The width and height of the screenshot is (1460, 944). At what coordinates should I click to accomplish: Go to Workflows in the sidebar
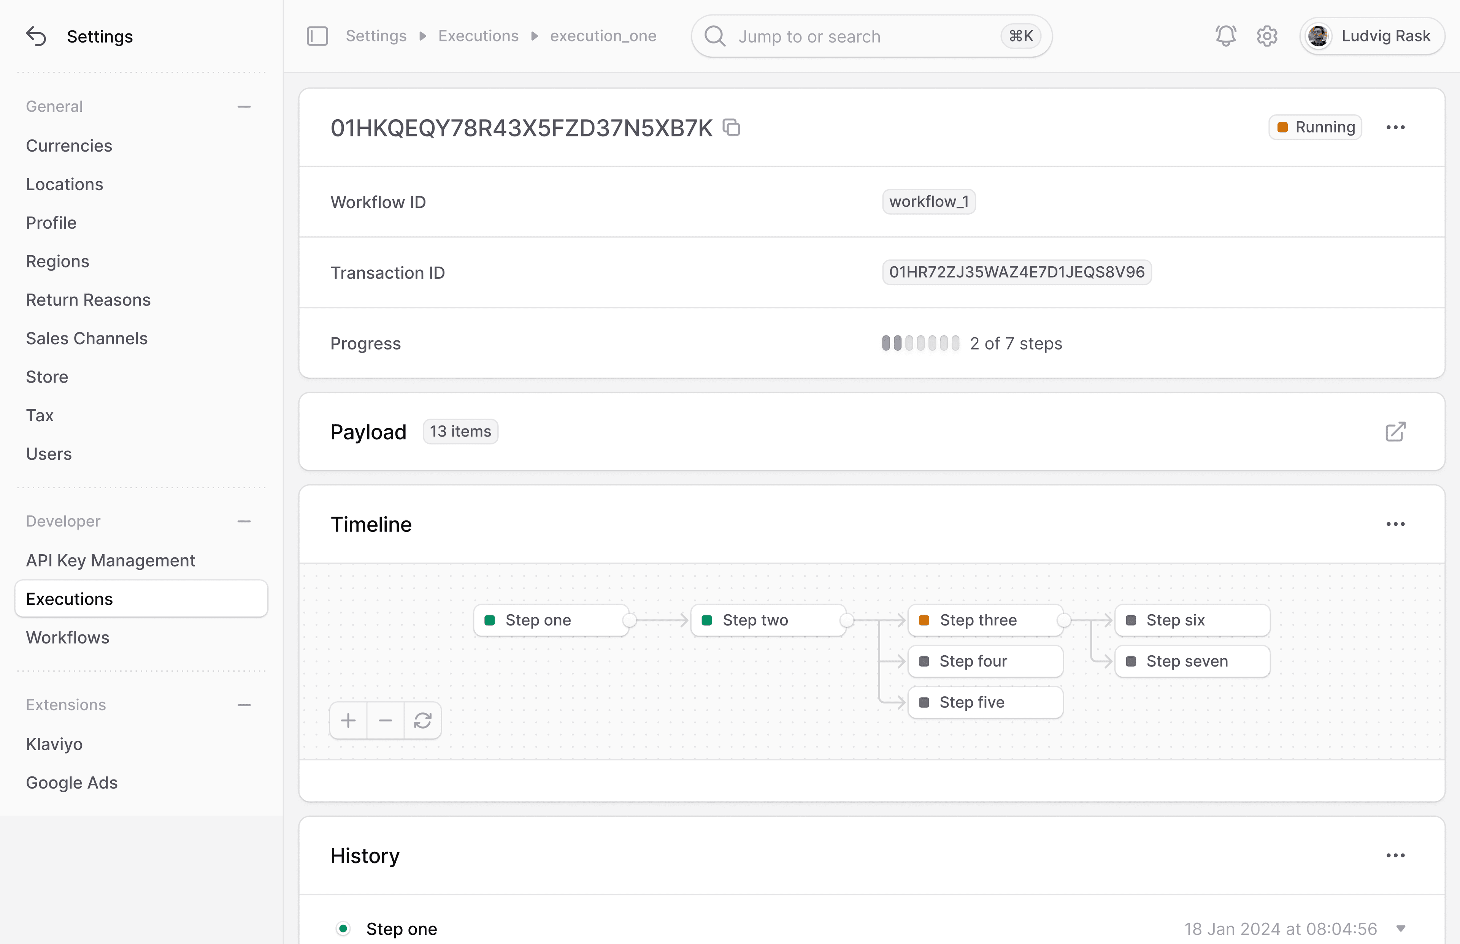point(67,637)
